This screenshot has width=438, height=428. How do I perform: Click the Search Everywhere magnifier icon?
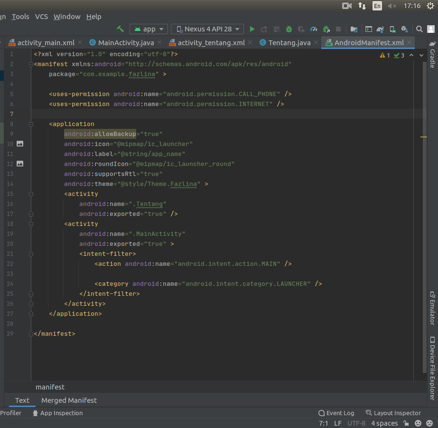pos(419,29)
